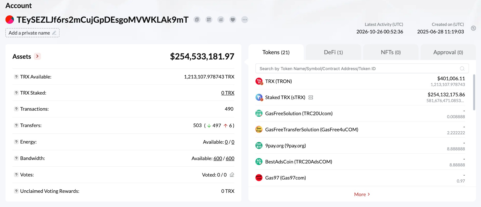The image size is (481, 207).
Task: Open the account analytics chart icon
Action: [221, 20]
